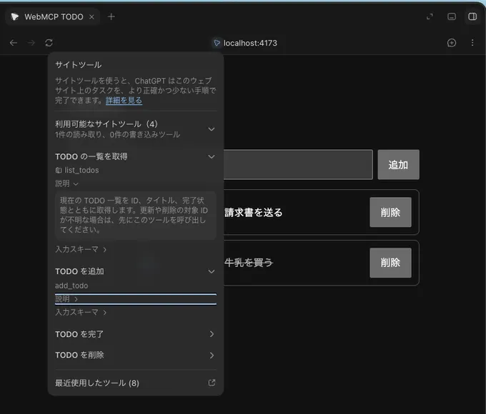Click the new chat plus-bubble icon
This screenshot has width=486, height=414.
[x=452, y=43]
